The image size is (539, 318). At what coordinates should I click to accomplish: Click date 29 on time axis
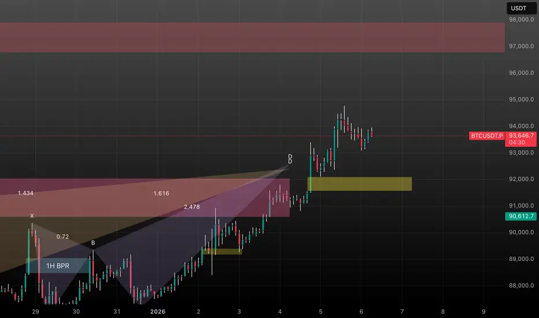click(35, 312)
